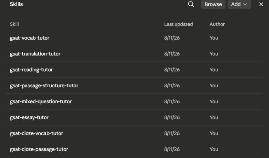Click the date for gsat-cloze-passage-tutor
The image size is (269, 158).
(x=172, y=150)
